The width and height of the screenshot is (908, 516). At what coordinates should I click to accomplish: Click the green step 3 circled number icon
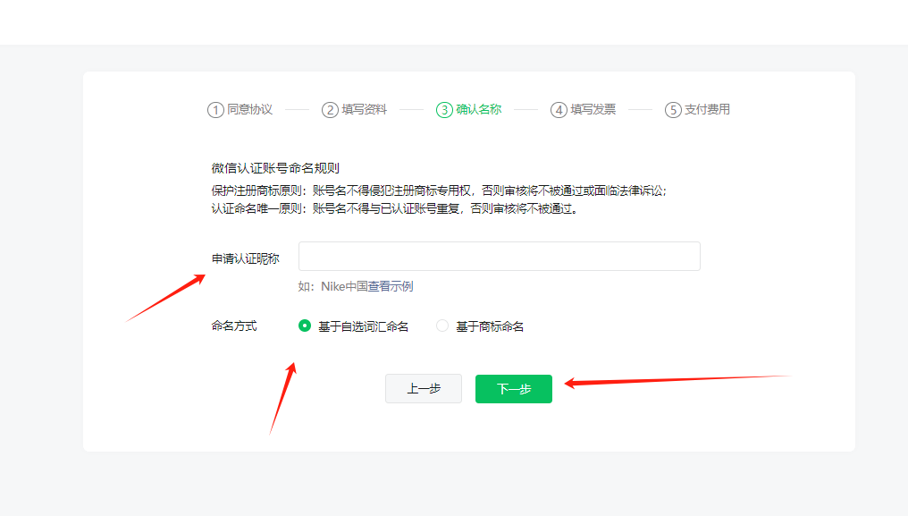[444, 110]
